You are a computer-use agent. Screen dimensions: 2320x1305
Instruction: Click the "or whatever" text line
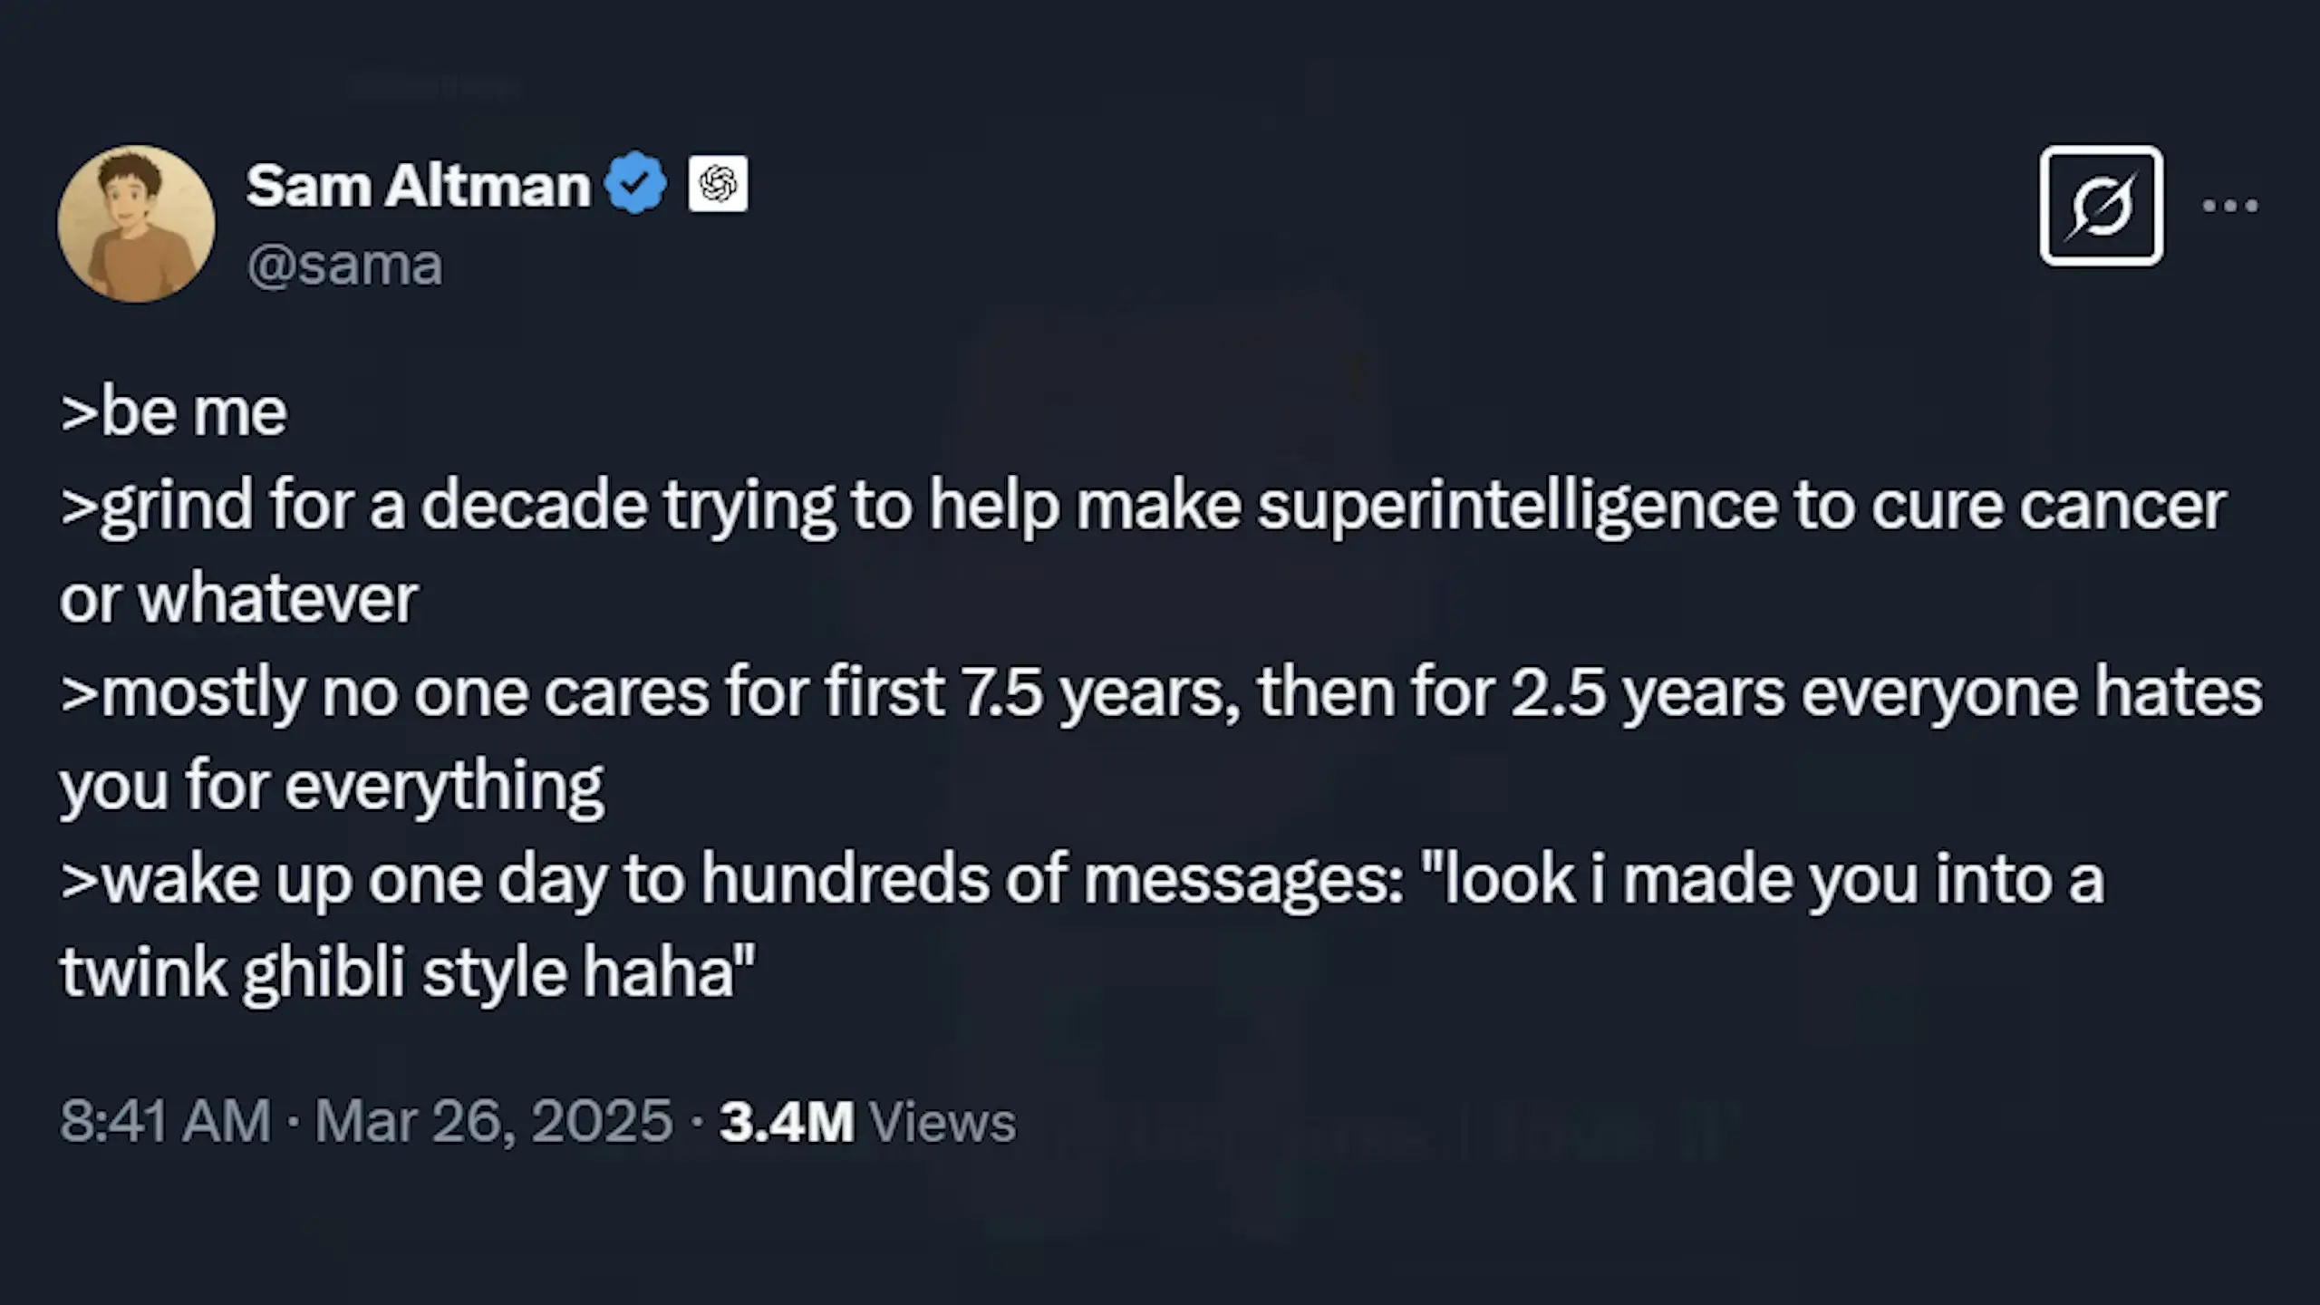point(239,598)
